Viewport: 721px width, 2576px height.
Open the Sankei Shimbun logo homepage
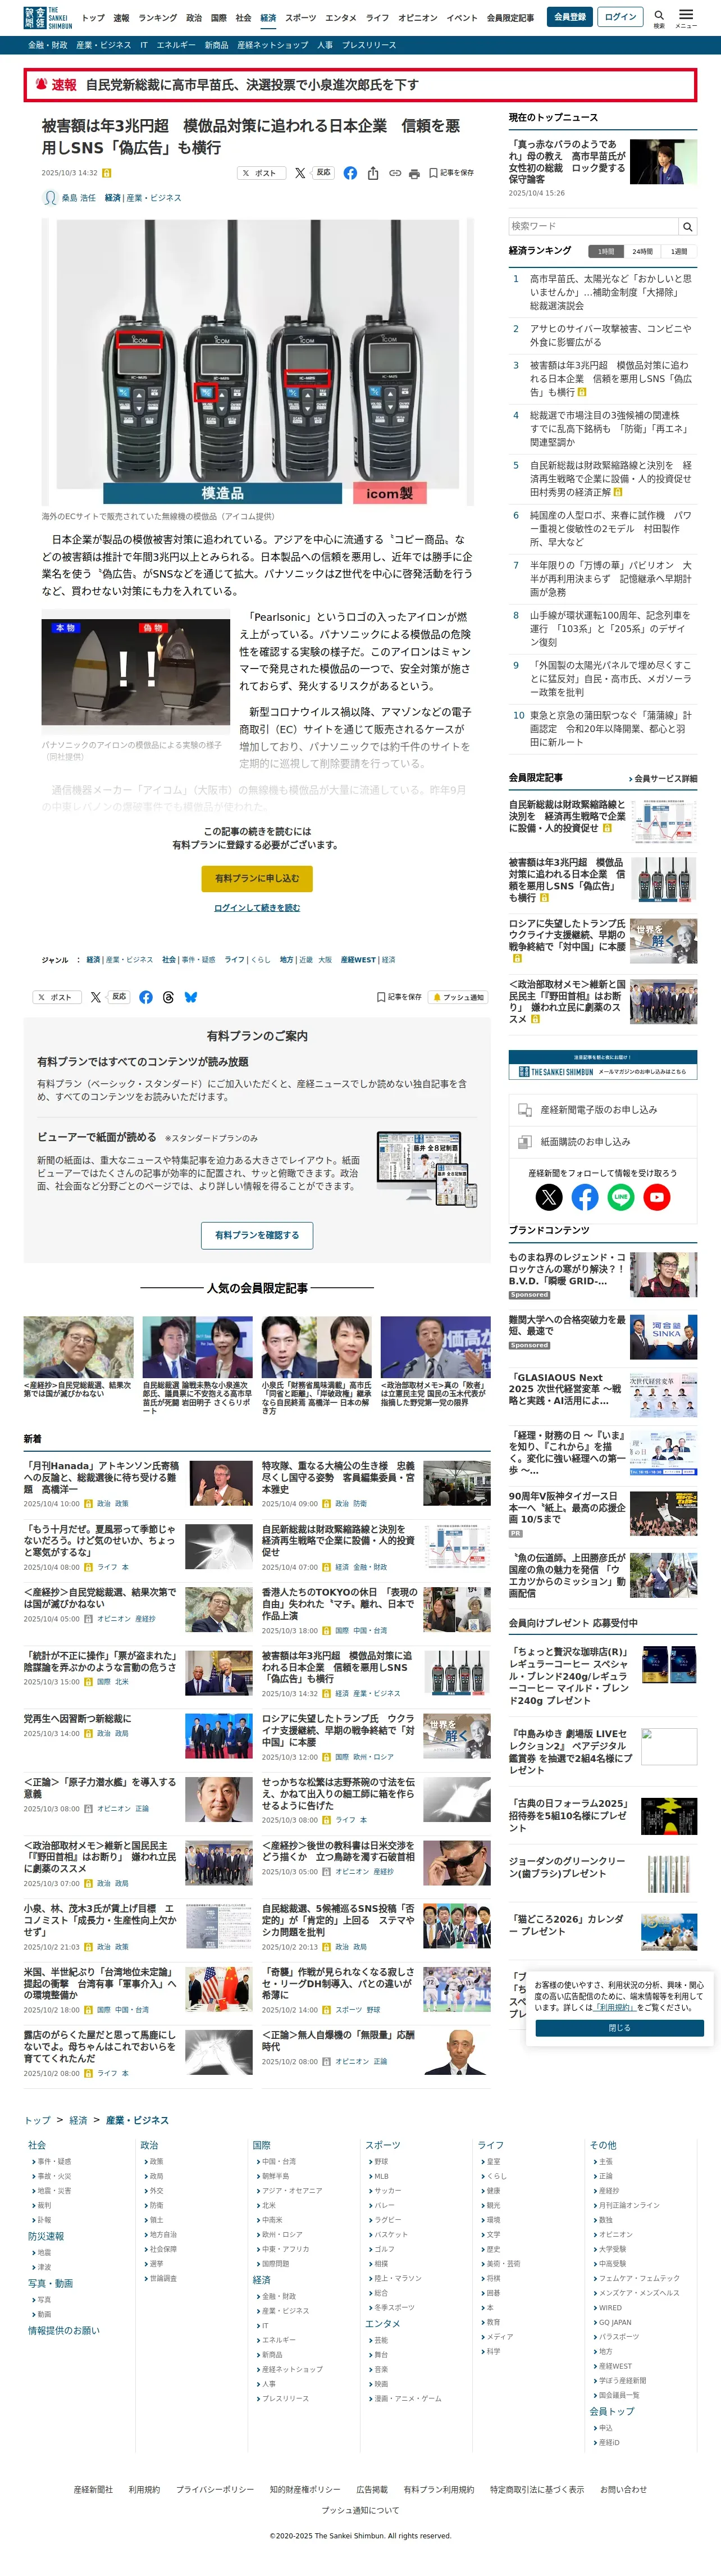pyautogui.click(x=48, y=17)
